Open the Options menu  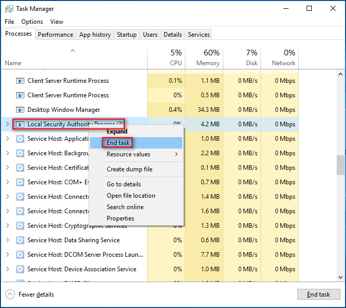pyautogui.click(x=32, y=22)
